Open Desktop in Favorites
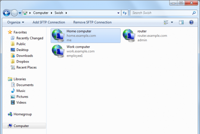This screenshot has height=134, width=200. (x=22, y=50)
